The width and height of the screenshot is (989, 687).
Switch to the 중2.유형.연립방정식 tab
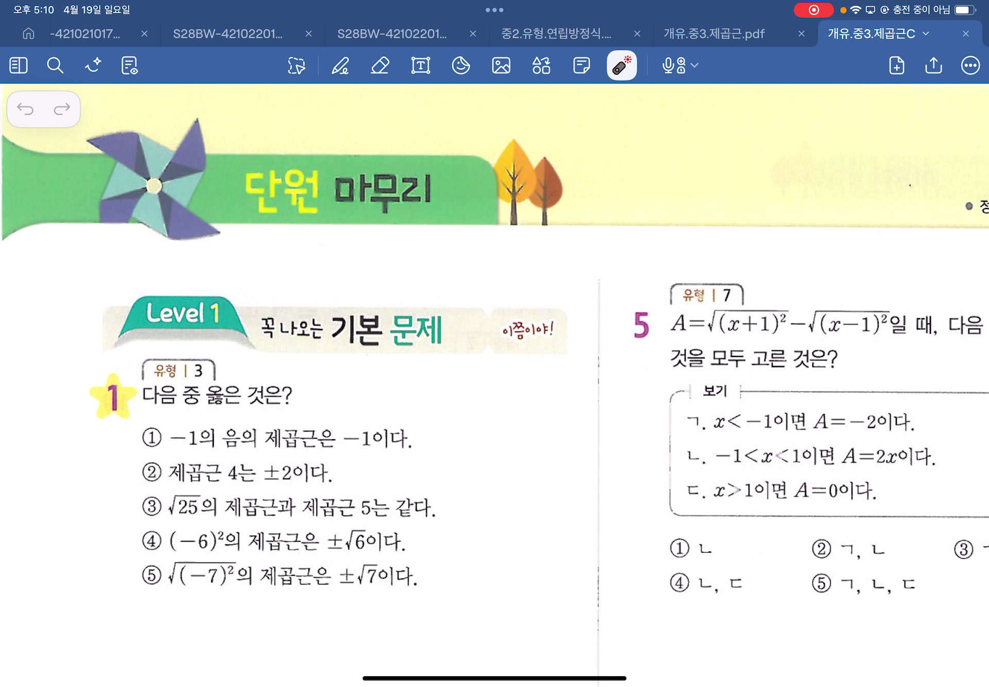(556, 34)
